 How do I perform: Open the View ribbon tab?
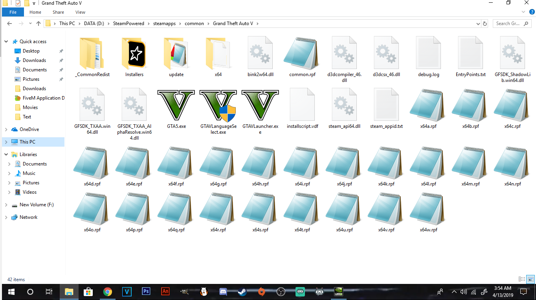(x=80, y=12)
